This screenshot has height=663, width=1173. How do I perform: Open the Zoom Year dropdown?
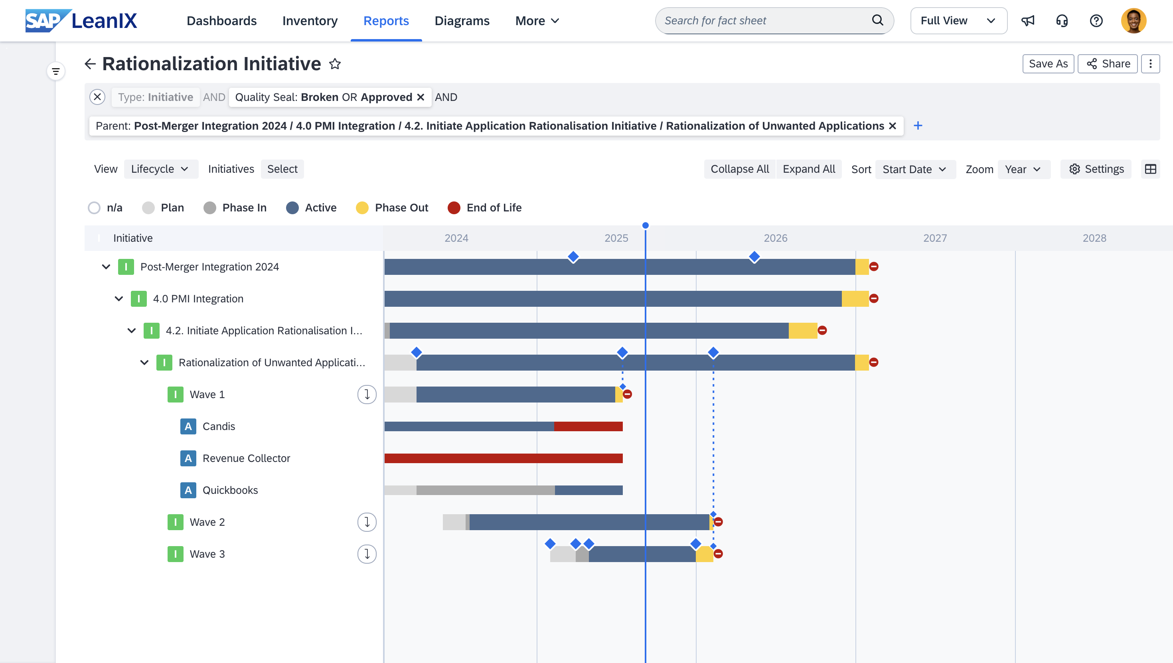click(x=1023, y=170)
